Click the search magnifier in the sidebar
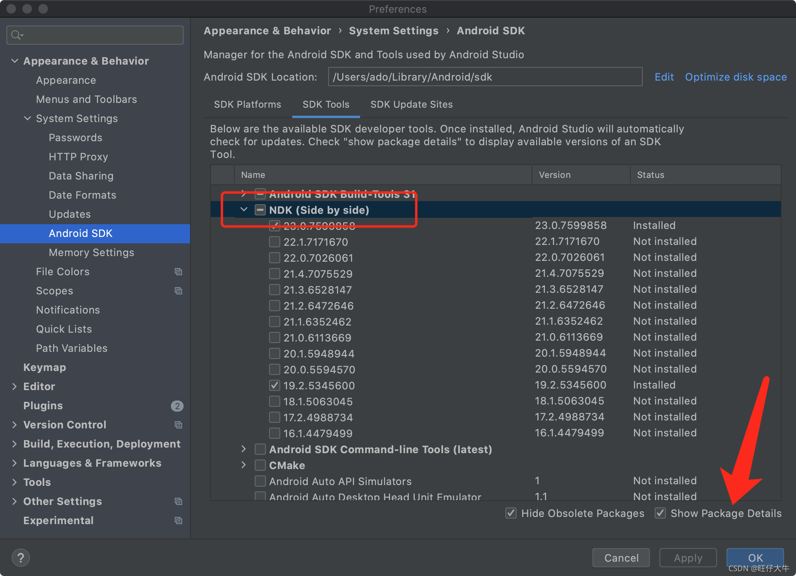 (17, 35)
